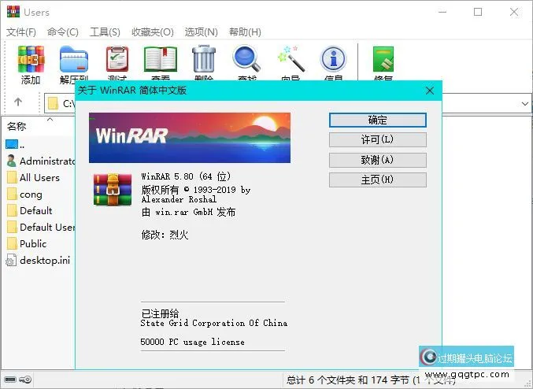This screenshot has width=533, height=389.
Task: Click the WinRAR books icon in About dialog
Action: 113,190
